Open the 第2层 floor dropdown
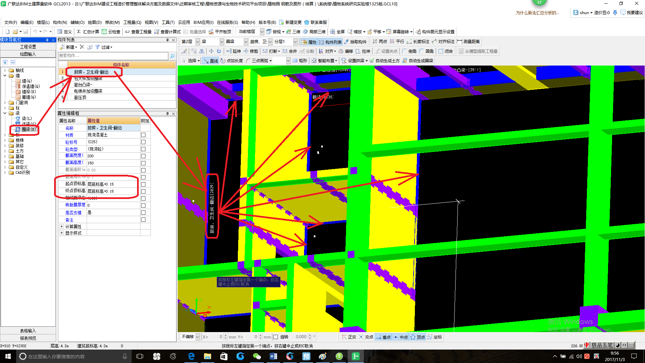 [198, 42]
